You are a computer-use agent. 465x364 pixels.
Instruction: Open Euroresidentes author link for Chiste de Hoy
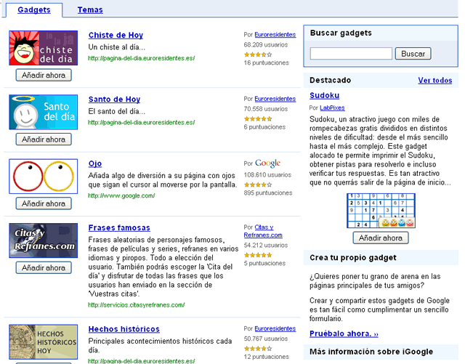[x=275, y=35]
